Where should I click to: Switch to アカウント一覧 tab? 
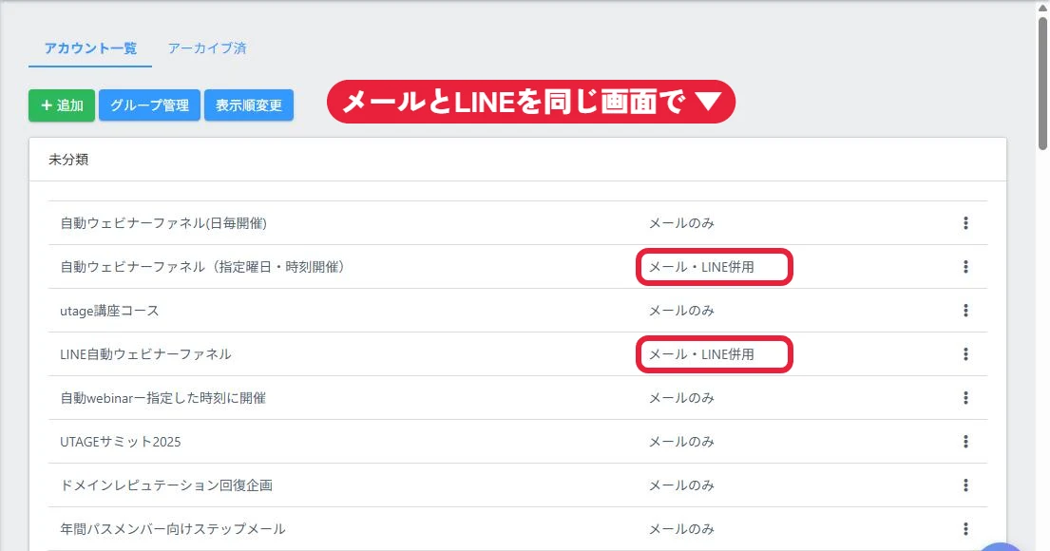point(90,48)
